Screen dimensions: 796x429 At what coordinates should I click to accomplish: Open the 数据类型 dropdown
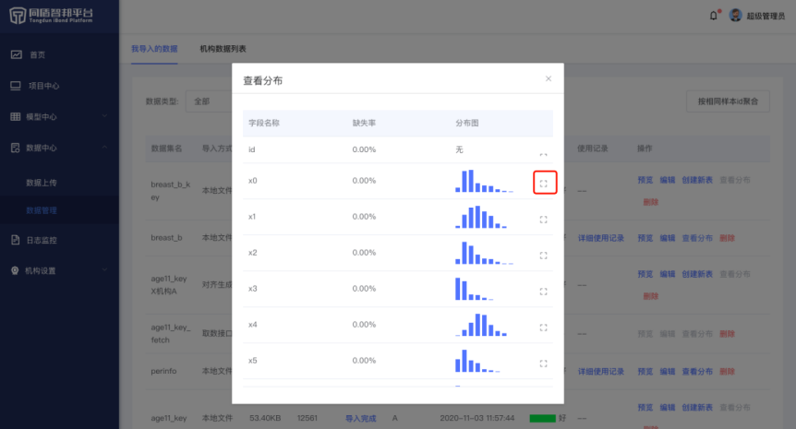[x=211, y=101]
